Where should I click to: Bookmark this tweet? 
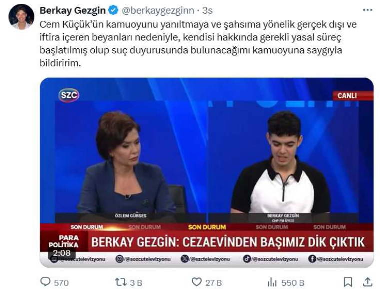[348, 282]
